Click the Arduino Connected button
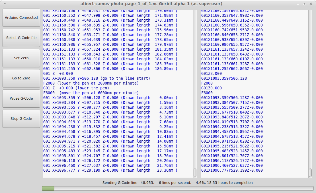Screen dimensions: 316x193 [21, 18]
